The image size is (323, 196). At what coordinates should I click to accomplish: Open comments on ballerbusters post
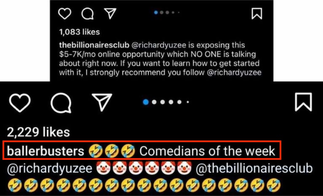(x=61, y=103)
